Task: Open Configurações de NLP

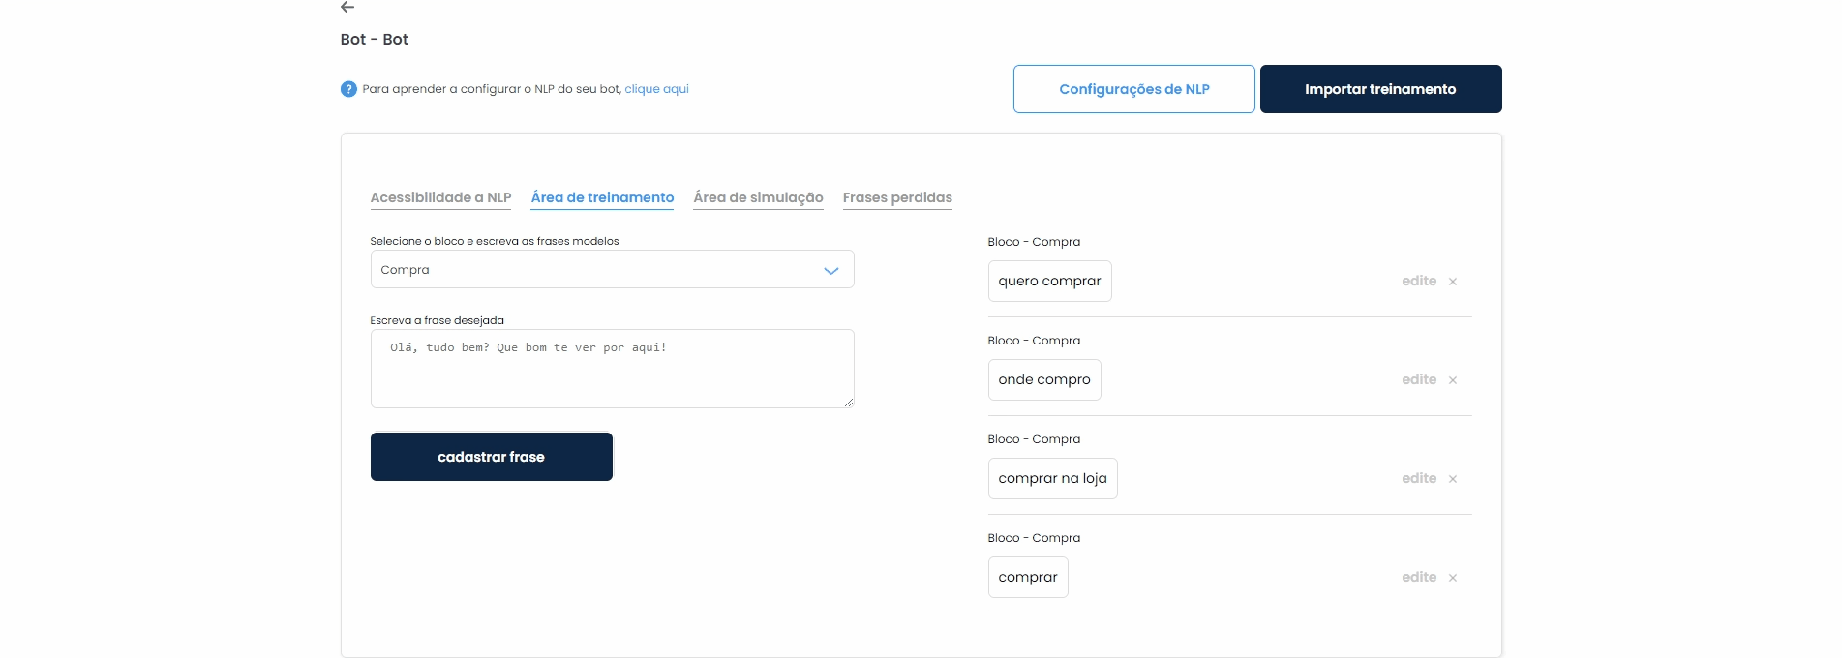Action: click(x=1133, y=89)
